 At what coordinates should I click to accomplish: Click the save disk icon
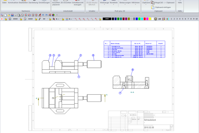[x=12, y=15]
